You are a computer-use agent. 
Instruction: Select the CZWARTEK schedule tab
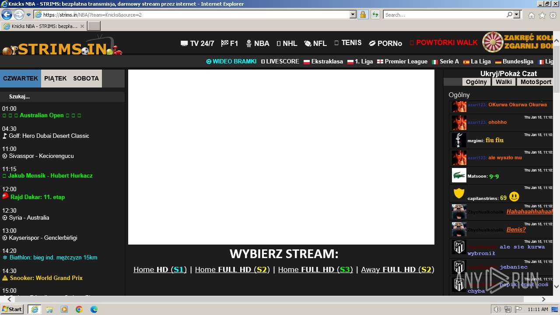click(x=21, y=78)
